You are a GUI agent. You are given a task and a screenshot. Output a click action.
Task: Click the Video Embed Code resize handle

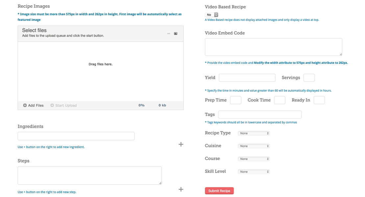point(341,54)
